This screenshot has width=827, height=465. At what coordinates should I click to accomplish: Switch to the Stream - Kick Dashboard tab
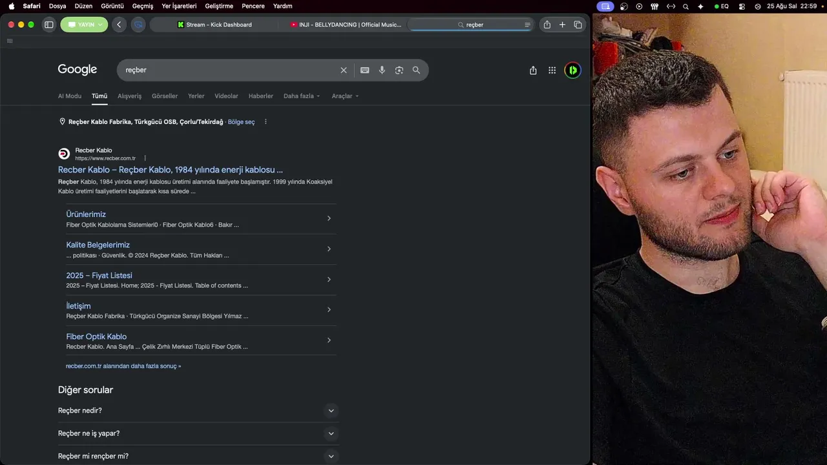pos(215,25)
